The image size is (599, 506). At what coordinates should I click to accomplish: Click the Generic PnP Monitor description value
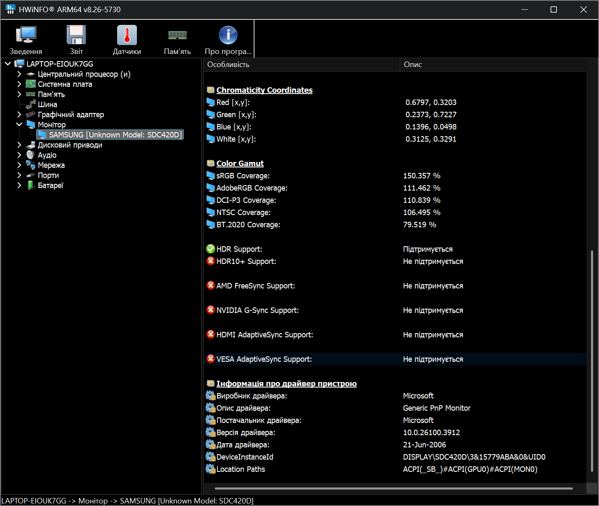click(x=437, y=408)
